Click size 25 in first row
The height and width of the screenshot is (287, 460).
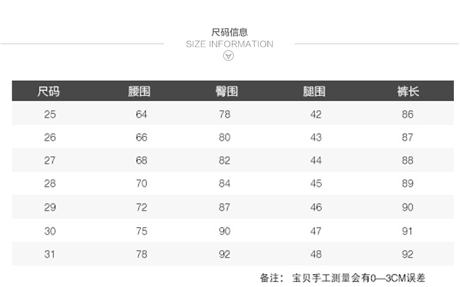50,114
